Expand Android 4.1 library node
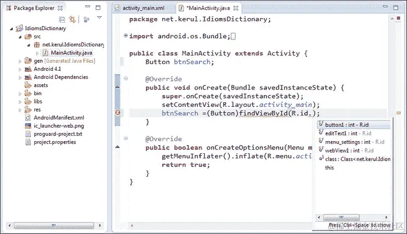 (x=20, y=70)
